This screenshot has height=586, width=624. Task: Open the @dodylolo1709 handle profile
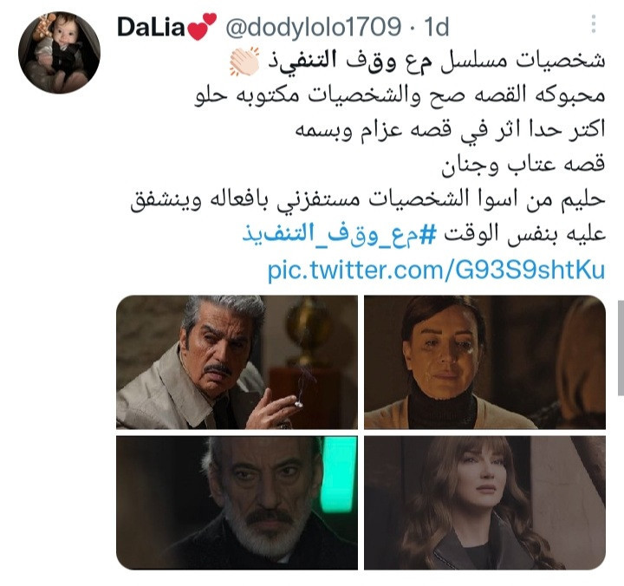pyautogui.click(x=314, y=27)
